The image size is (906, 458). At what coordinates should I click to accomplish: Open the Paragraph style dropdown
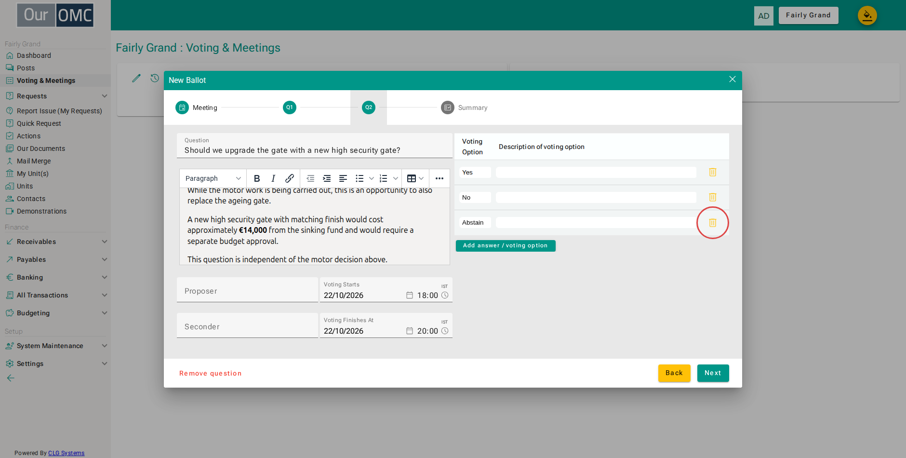213,178
